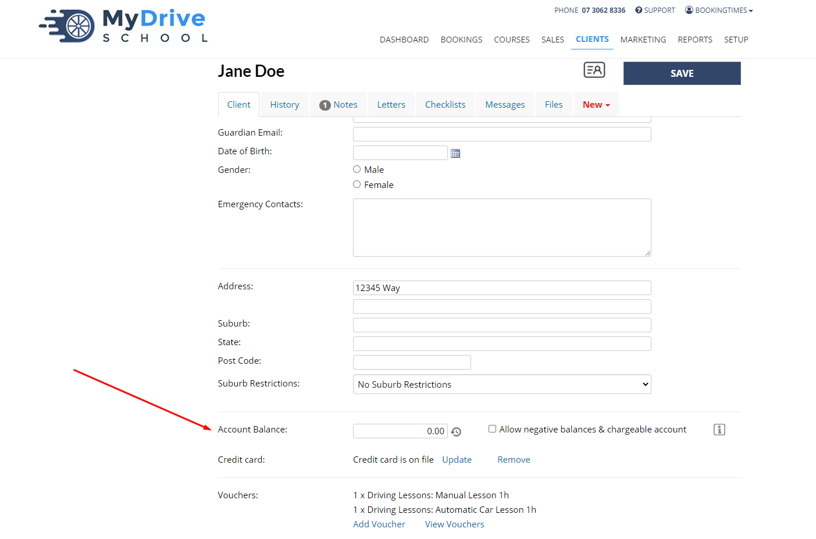Click the MyDrive School logo
The width and height of the screenshot is (816, 539).
click(123, 26)
